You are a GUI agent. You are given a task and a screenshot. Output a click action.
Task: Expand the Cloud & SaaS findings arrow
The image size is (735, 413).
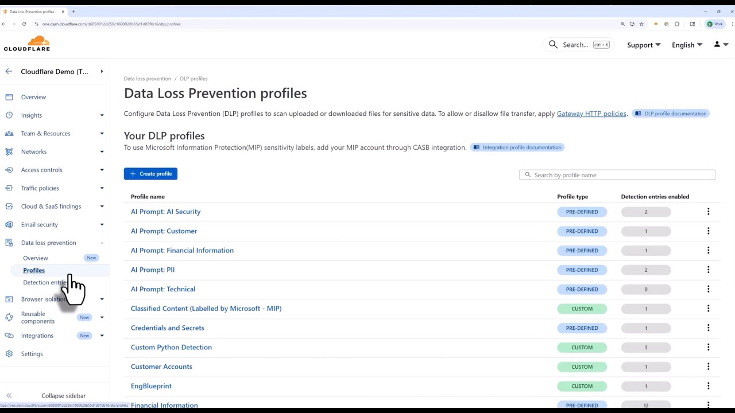(102, 206)
